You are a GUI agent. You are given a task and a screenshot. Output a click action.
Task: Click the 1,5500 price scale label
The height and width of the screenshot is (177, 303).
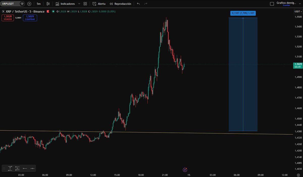[x=298, y=17]
